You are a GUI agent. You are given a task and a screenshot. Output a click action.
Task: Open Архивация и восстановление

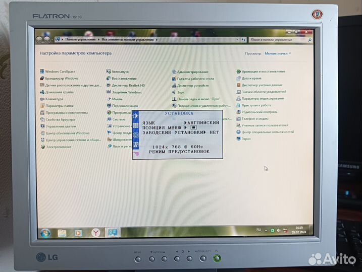(x=263, y=72)
